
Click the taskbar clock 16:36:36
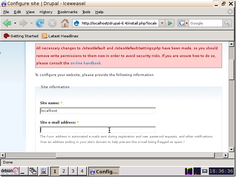pos(221,171)
